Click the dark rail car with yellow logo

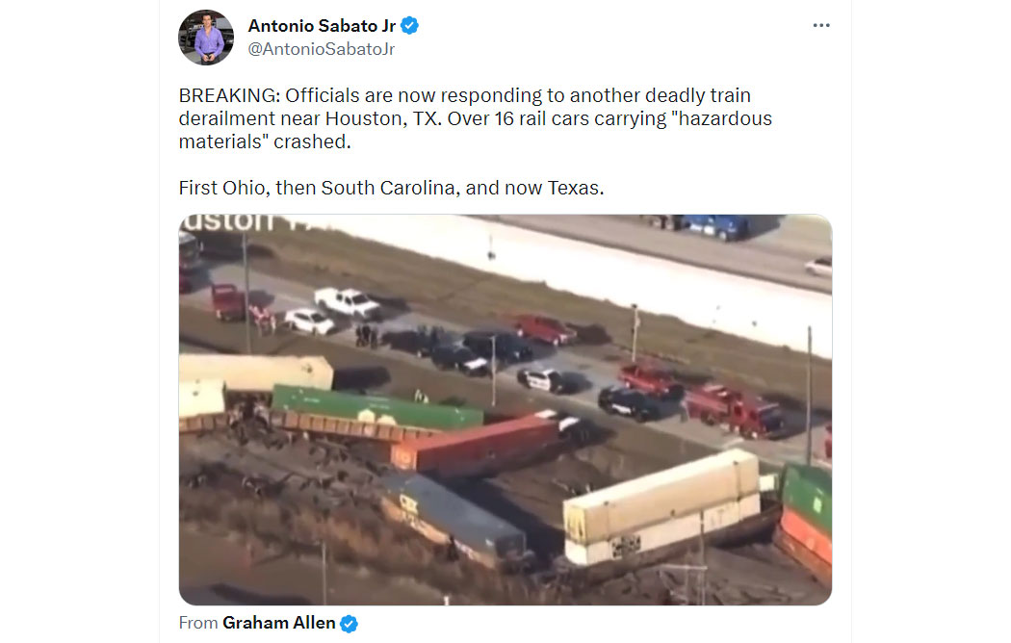(454, 517)
